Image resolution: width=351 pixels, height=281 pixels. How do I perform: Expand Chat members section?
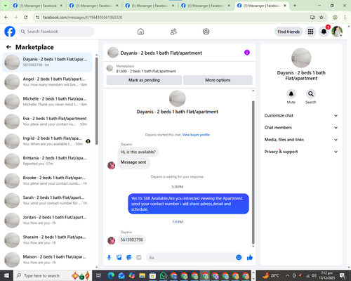click(301, 128)
